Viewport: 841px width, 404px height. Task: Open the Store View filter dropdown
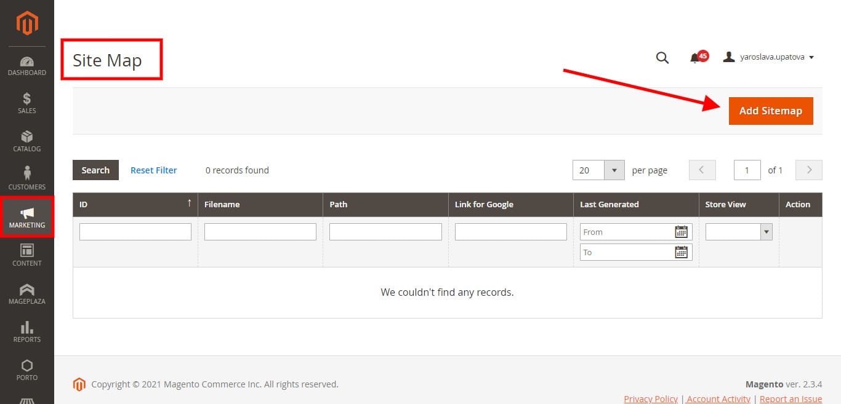739,232
